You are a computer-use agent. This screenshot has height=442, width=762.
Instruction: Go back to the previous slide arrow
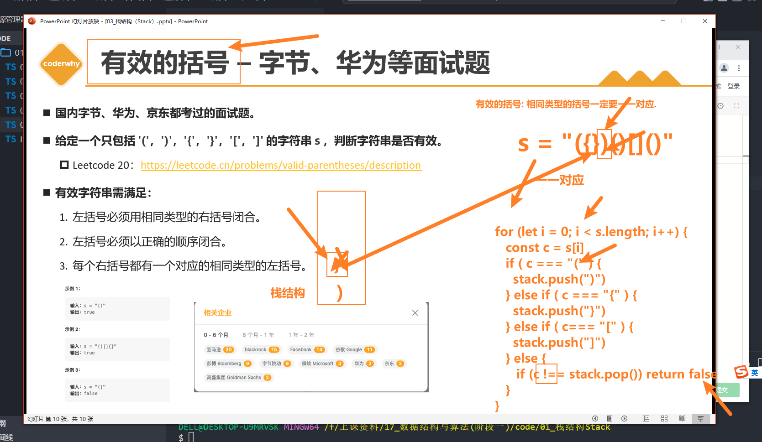(x=595, y=418)
